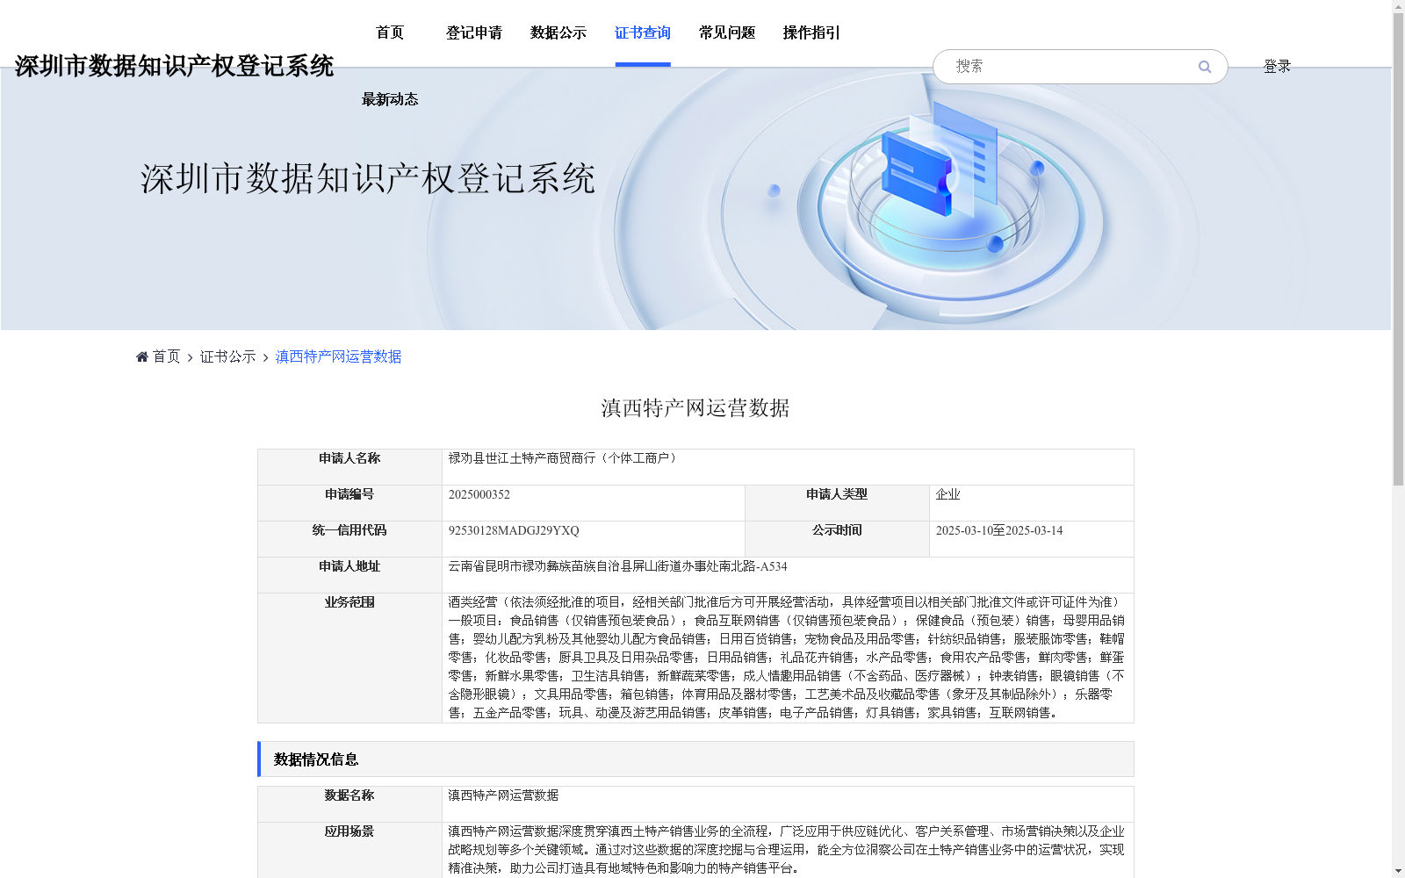Click the scrollbar down arrow

pos(1398,871)
